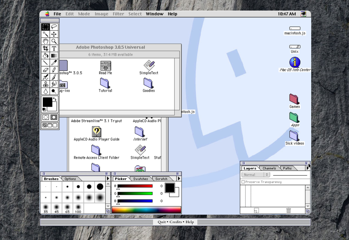Select the Smudge tool
Screen dimensions: 349x240
pyautogui.click(x=54, y=84)
